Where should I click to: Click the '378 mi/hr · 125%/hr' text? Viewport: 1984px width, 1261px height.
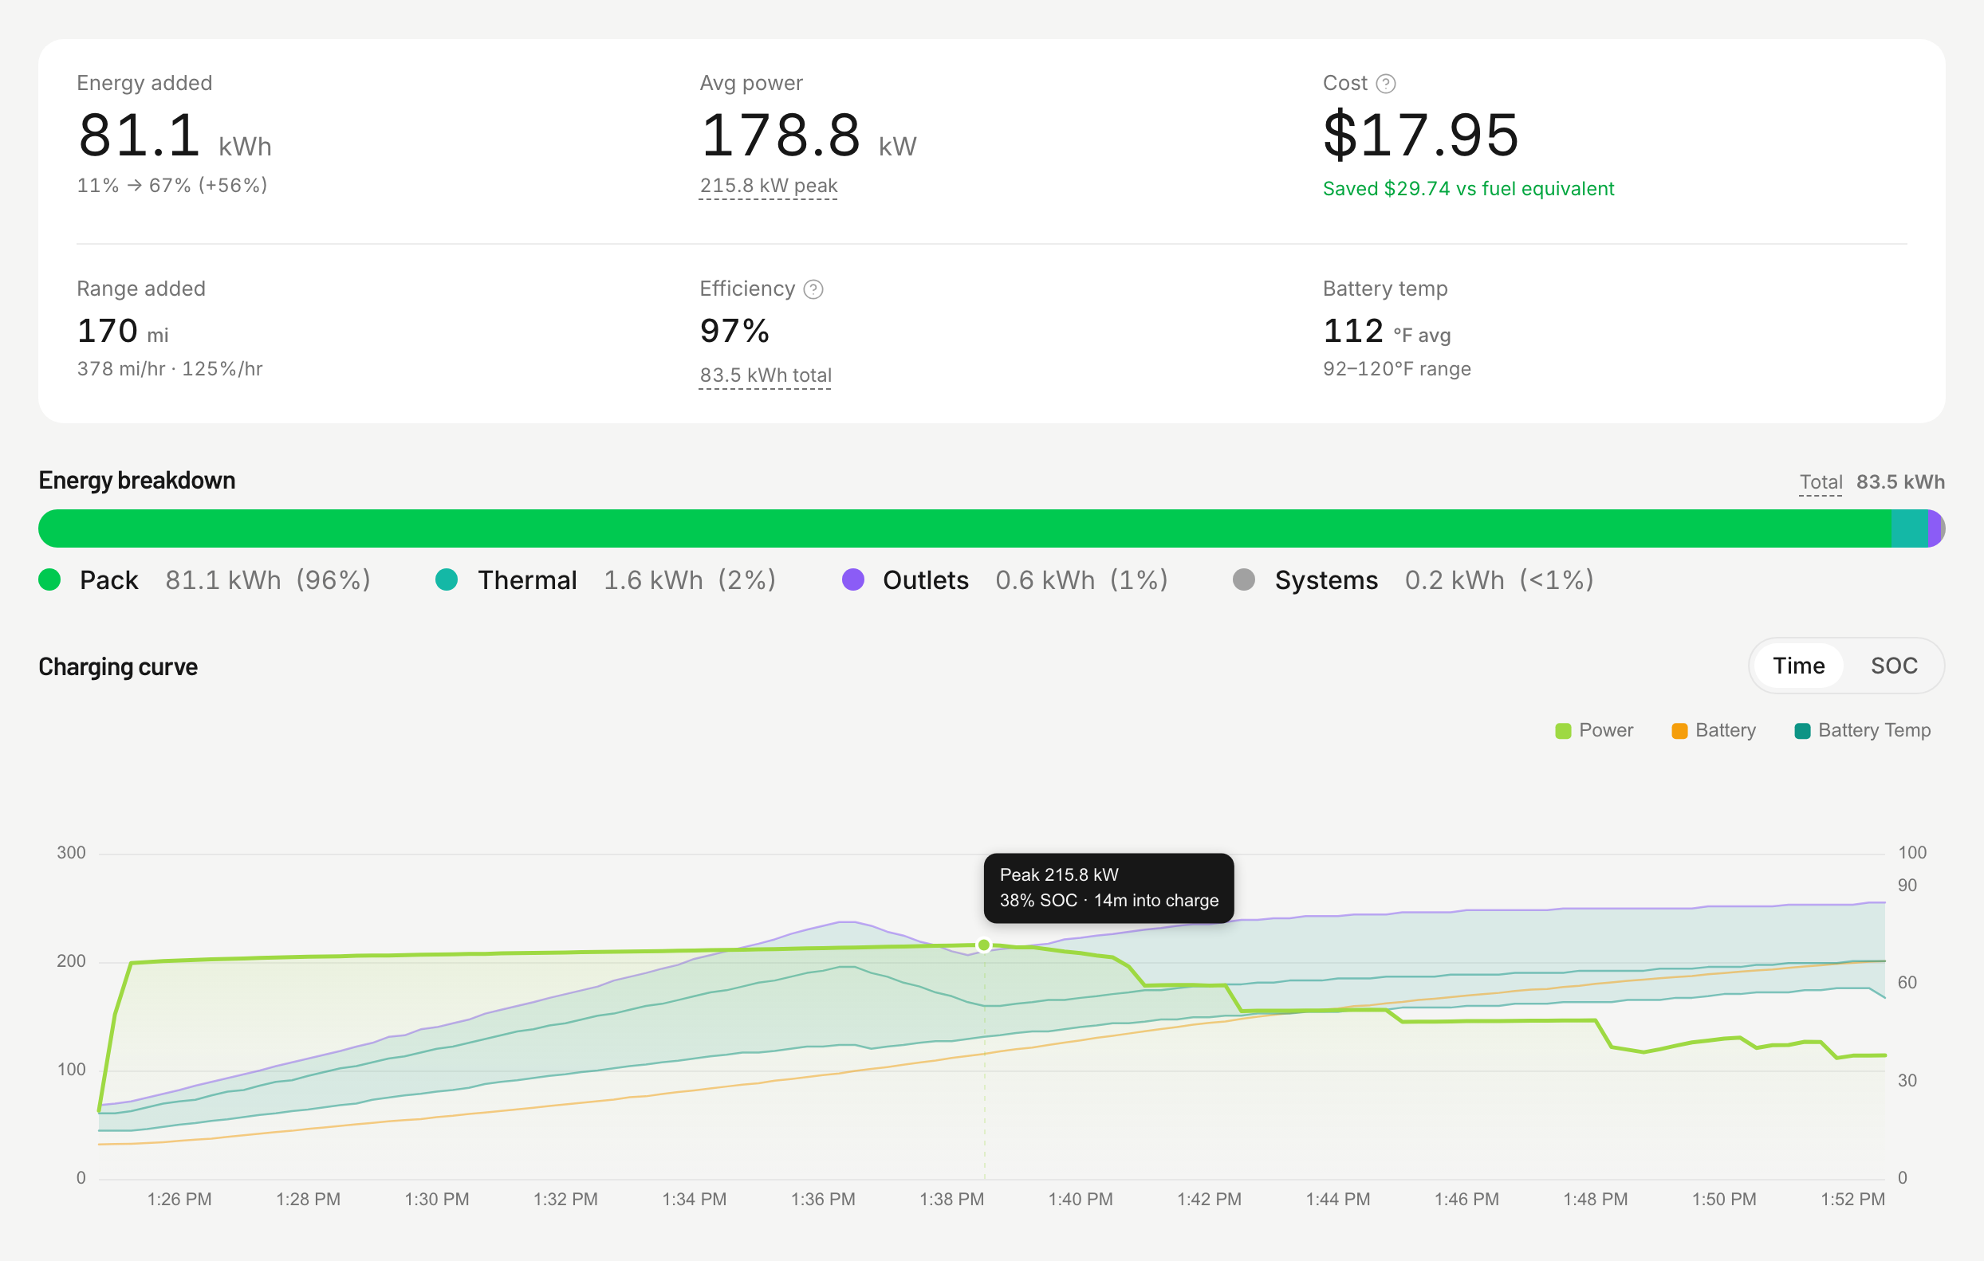pos(170,369)
